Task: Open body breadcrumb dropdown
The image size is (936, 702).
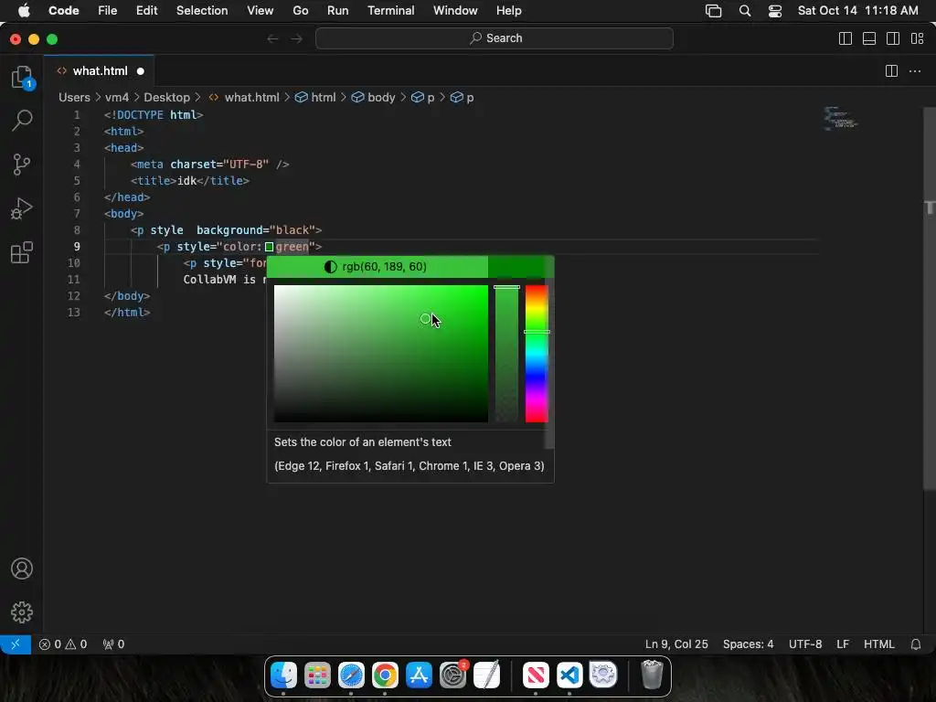Action: click(374, 97)
